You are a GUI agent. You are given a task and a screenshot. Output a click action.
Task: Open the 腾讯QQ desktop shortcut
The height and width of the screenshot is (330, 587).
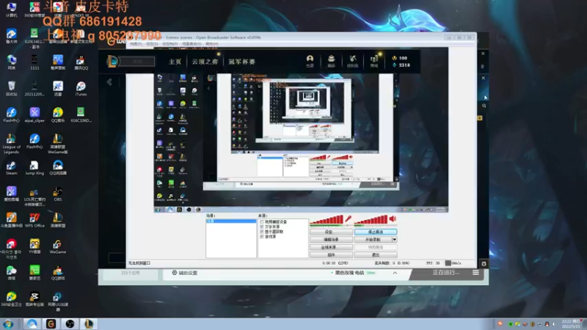pos(81,63)
